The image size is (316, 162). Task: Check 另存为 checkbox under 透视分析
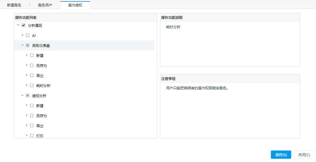pos(32,115)
